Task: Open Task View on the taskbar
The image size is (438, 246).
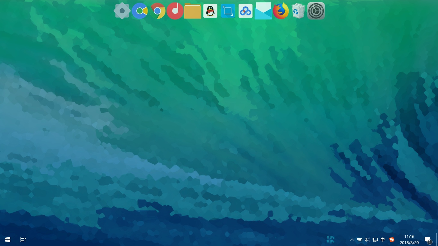Action: (x=23, y=240)
